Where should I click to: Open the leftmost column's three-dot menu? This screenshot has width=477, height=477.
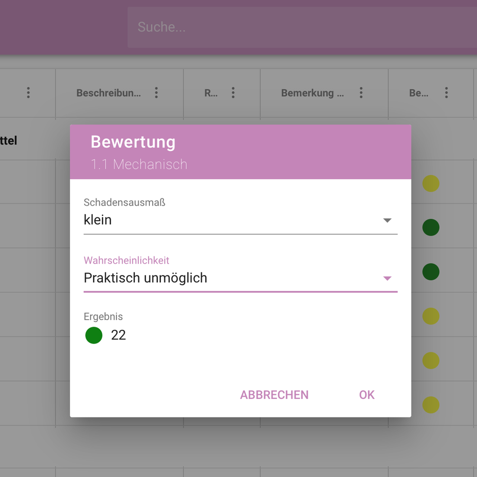[x=29, y=93]
